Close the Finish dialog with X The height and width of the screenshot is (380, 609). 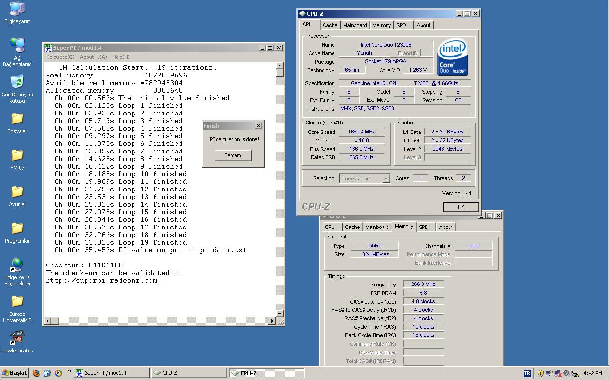(x=258, y=126)
